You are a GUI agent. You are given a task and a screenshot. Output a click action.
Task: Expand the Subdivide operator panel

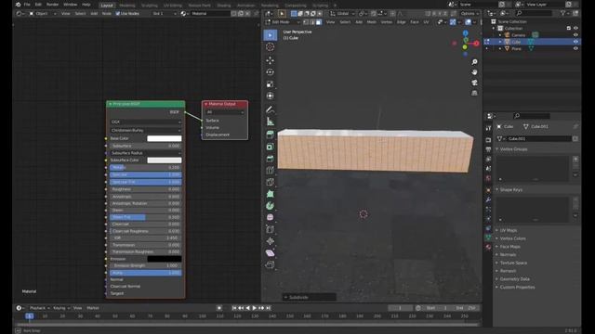pos(310,297)
